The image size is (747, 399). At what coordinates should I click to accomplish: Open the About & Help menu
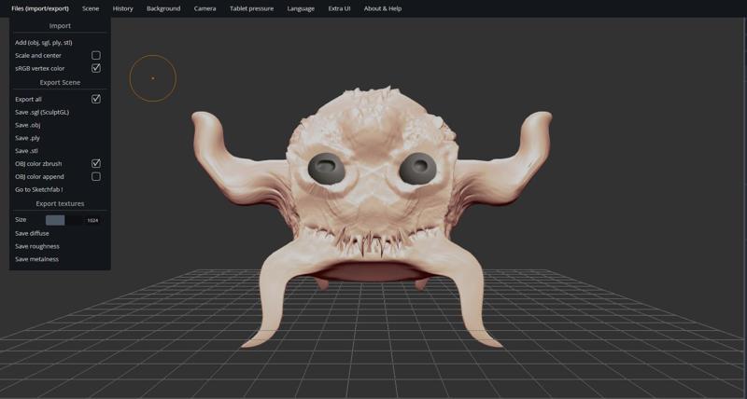382,8
